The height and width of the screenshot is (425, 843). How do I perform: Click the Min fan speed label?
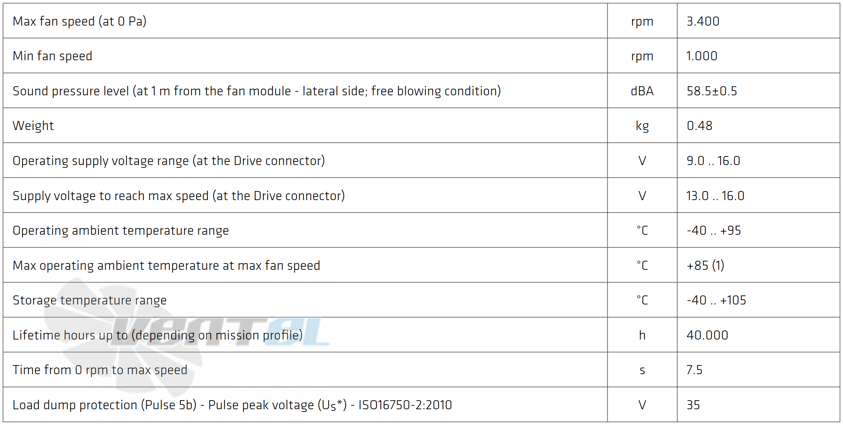point(52,56)
